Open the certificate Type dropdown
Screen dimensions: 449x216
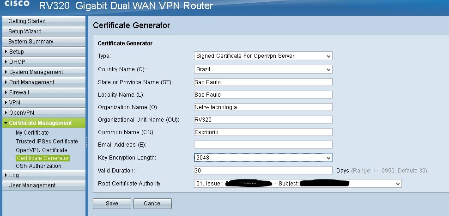(263, 56)
